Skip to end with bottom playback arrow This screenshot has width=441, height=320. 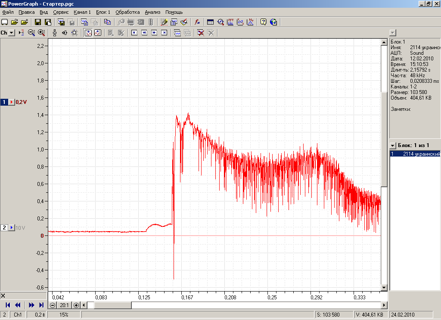(41, 305)
